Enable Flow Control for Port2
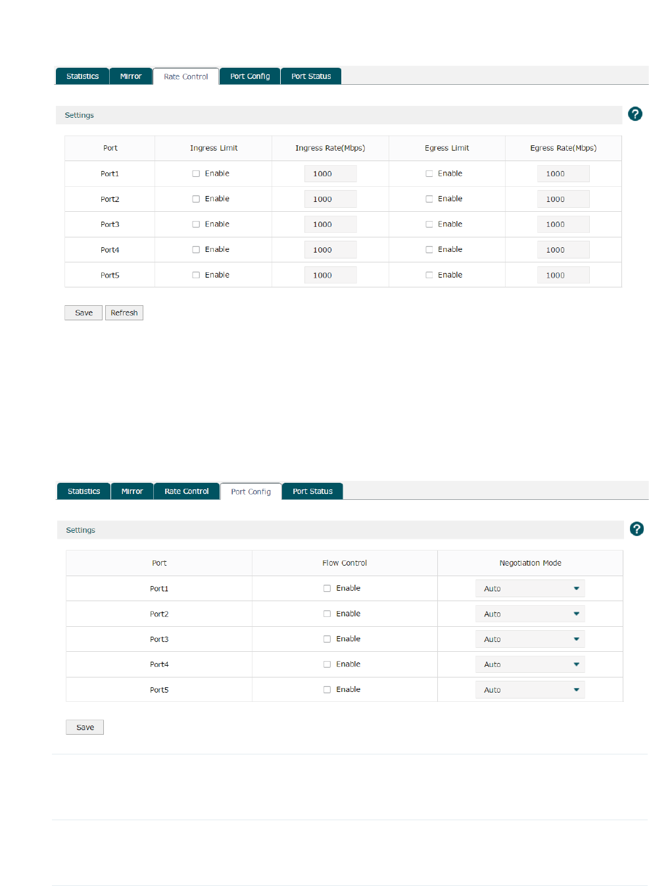Image resolution: width=649 pixels, height=886 pixels. pos(327,614)
